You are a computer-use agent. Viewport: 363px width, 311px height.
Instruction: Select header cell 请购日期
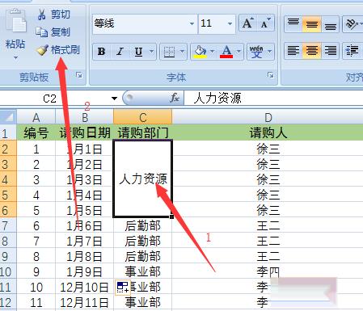tap(84, 132)
